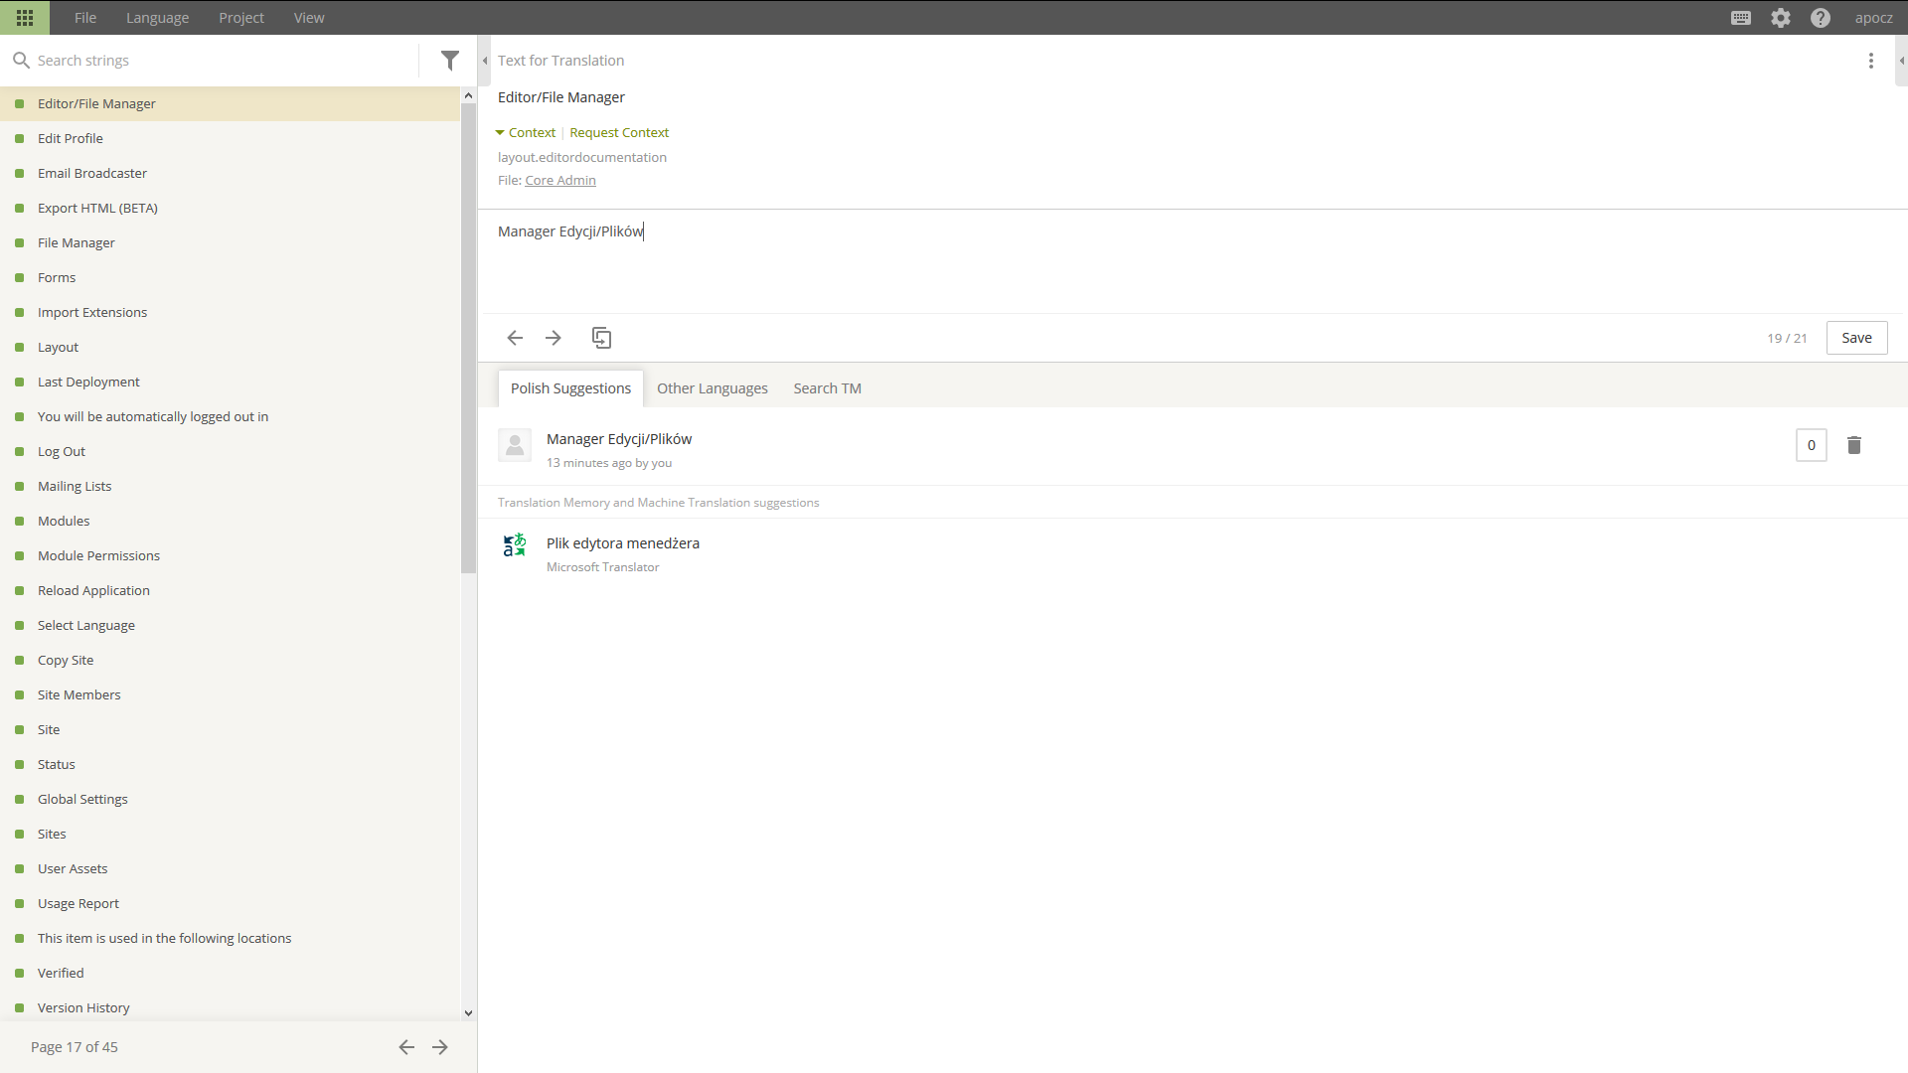Collapse the Context section
Screen dimensions: 1908x1073
526,132
